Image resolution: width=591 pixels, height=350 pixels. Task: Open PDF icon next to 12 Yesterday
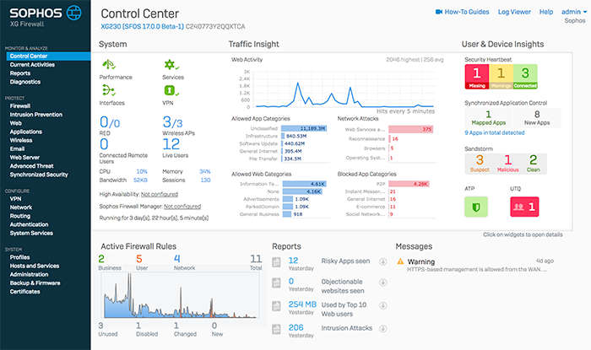[277, 262]
